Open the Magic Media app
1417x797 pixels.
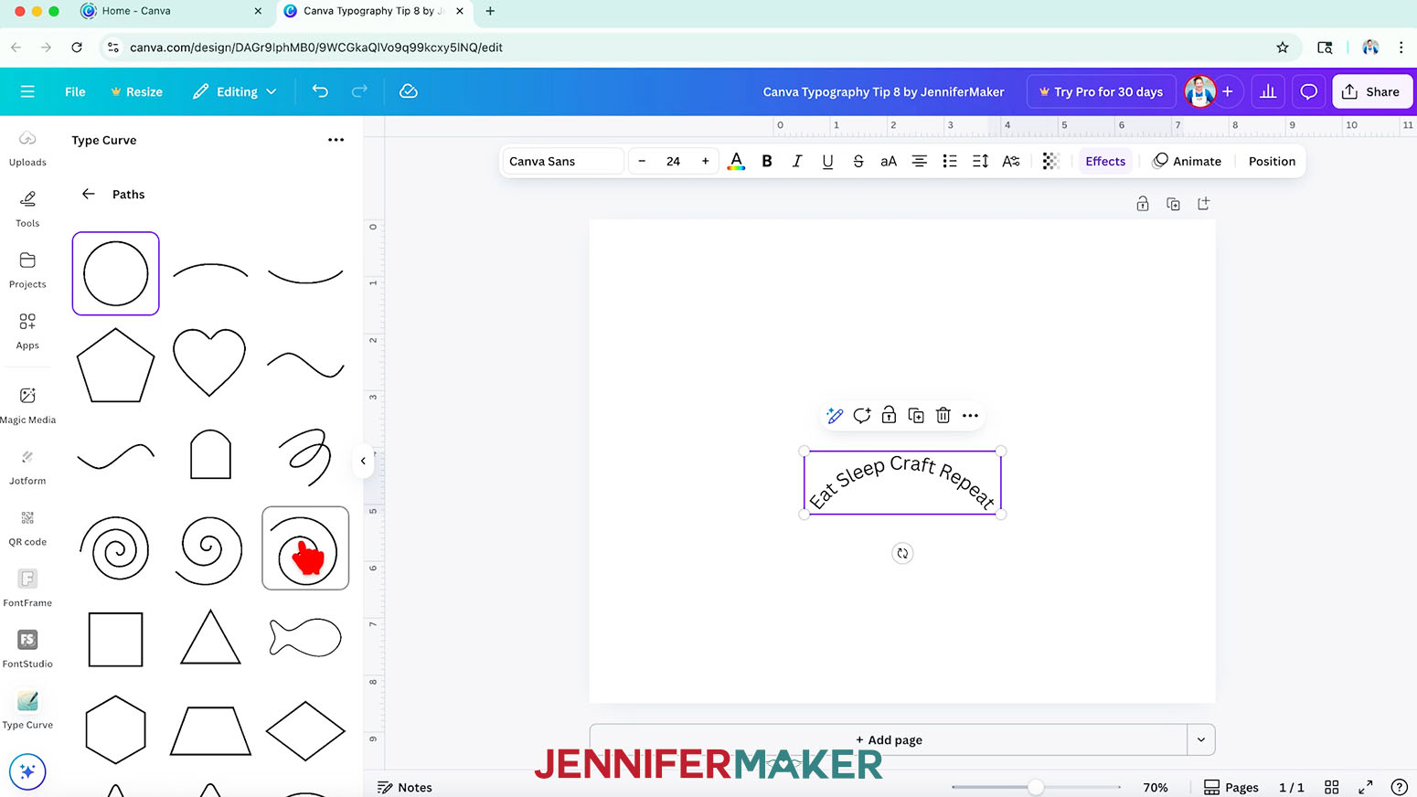coord(27,405)
